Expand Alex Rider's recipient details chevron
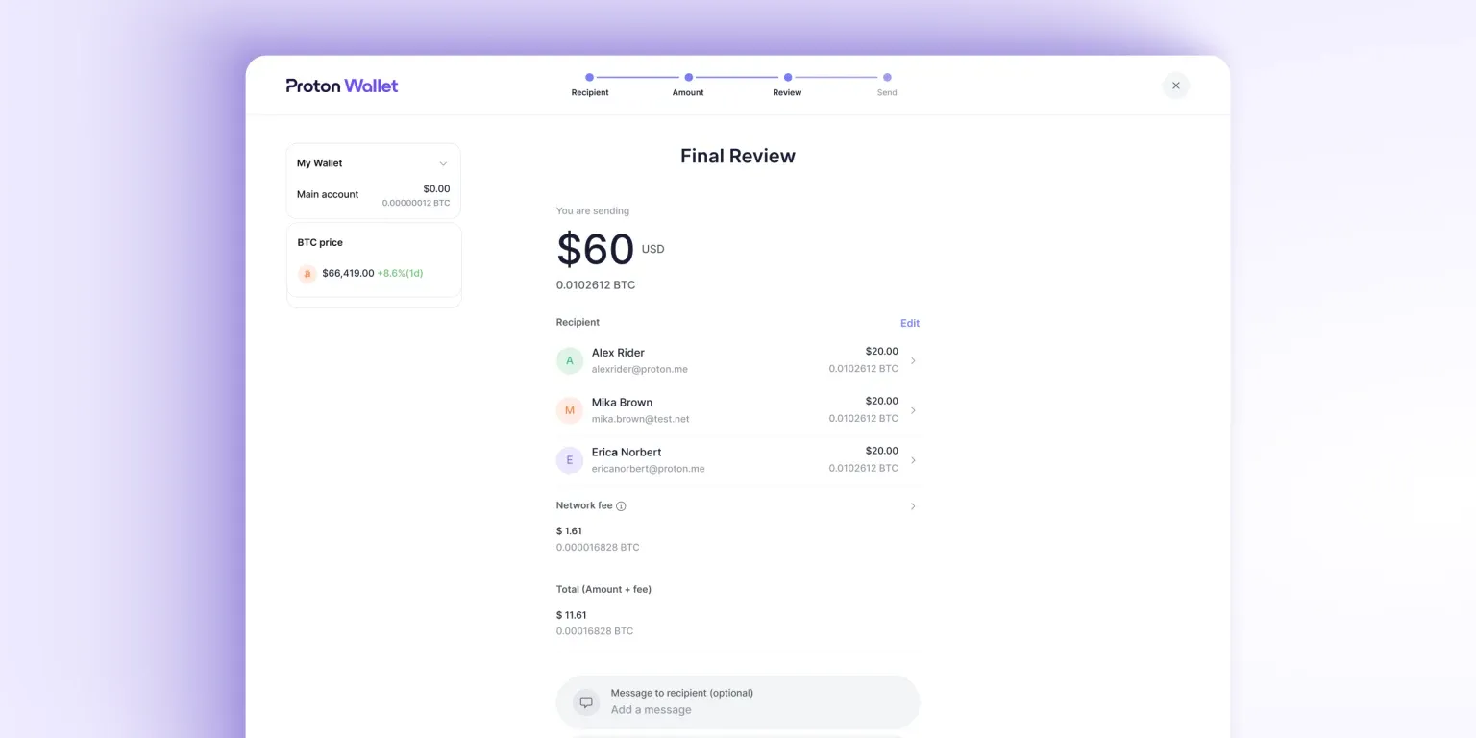The image size is (1476, 738). coord(913,360)
